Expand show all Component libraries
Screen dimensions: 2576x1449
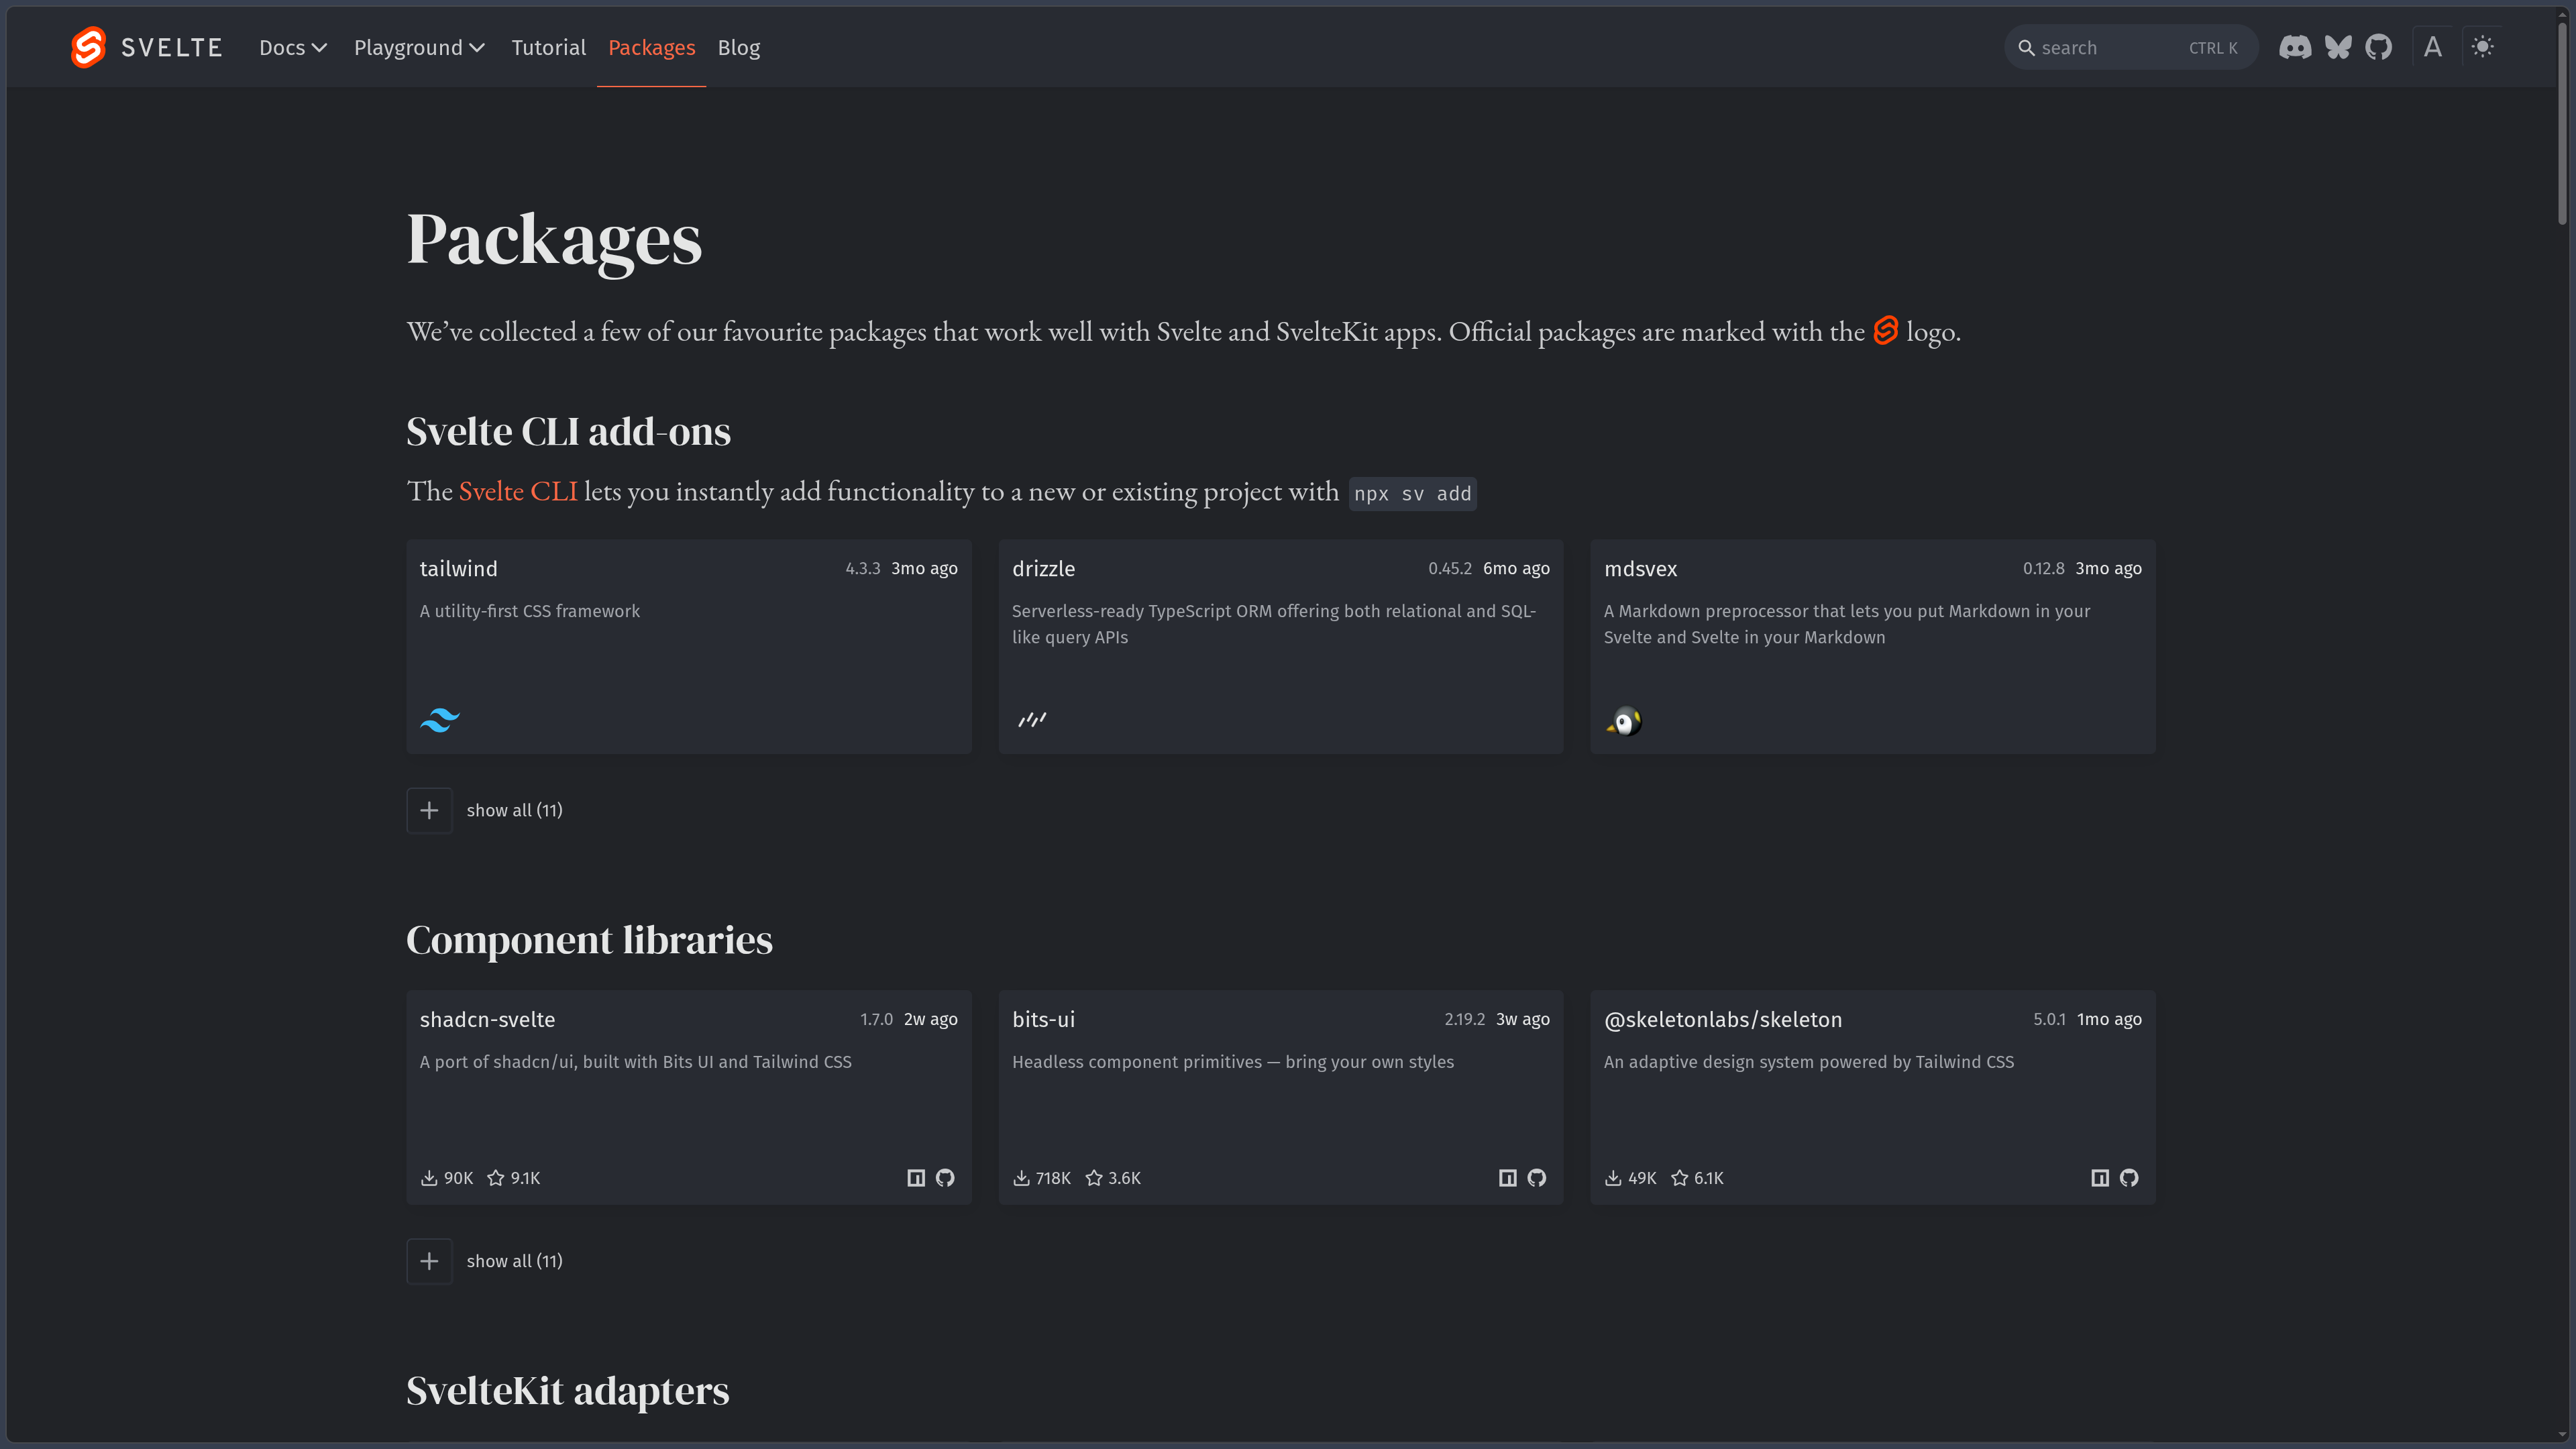485,1261
